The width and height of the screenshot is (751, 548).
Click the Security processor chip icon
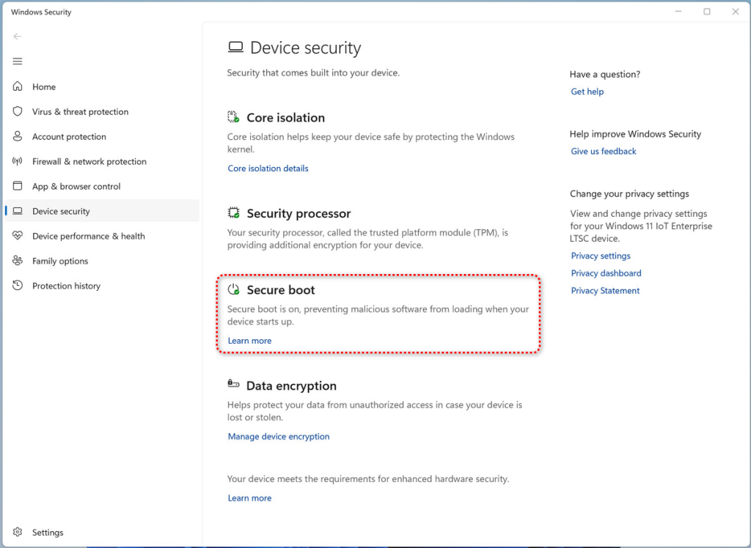[233, 212]
